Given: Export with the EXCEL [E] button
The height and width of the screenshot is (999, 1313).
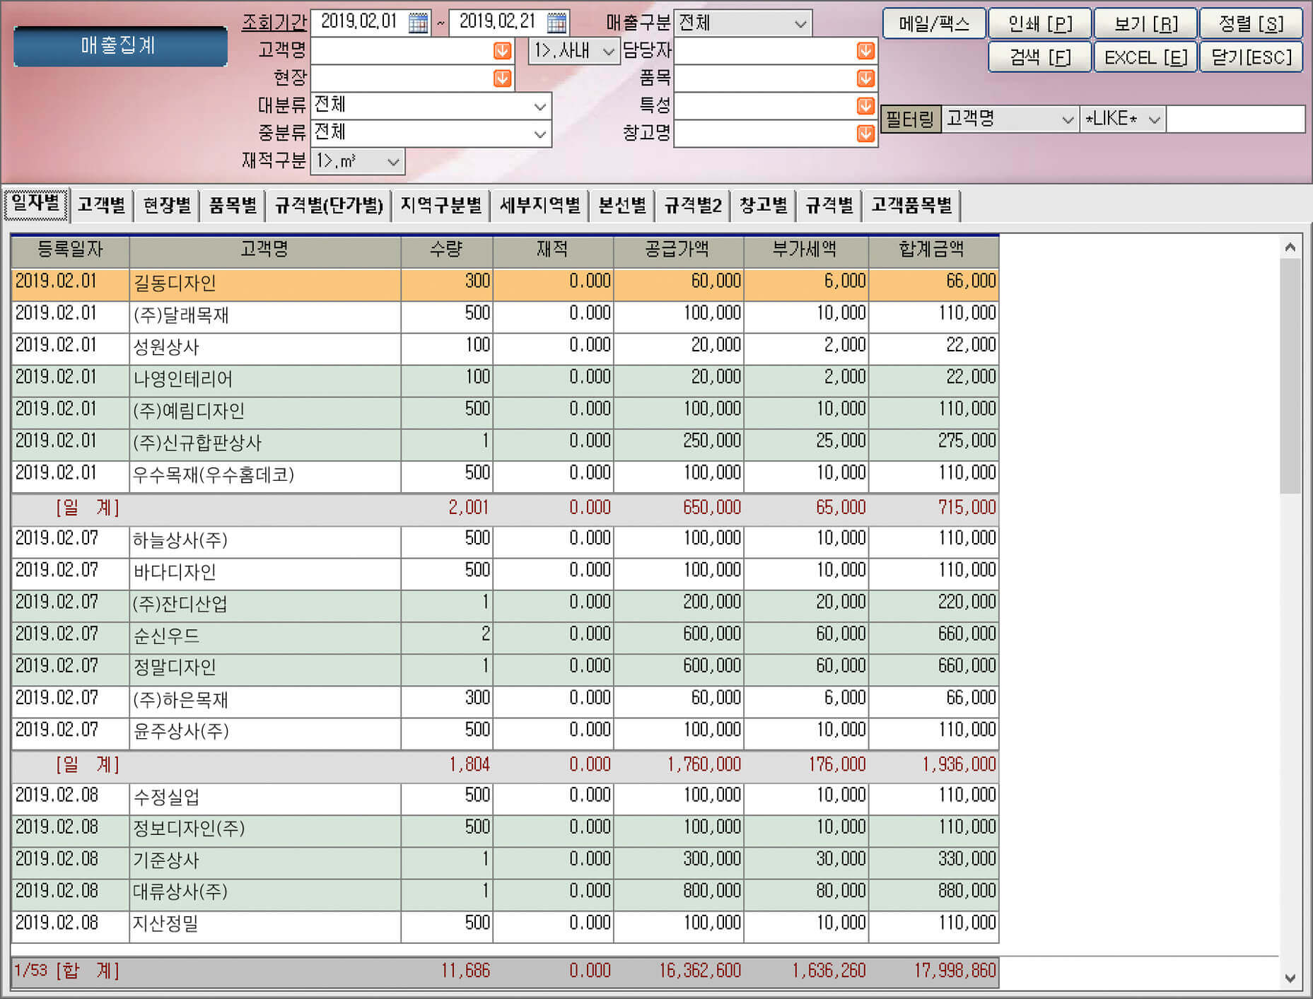Looking at the screenshot, I should point(1145,57).
